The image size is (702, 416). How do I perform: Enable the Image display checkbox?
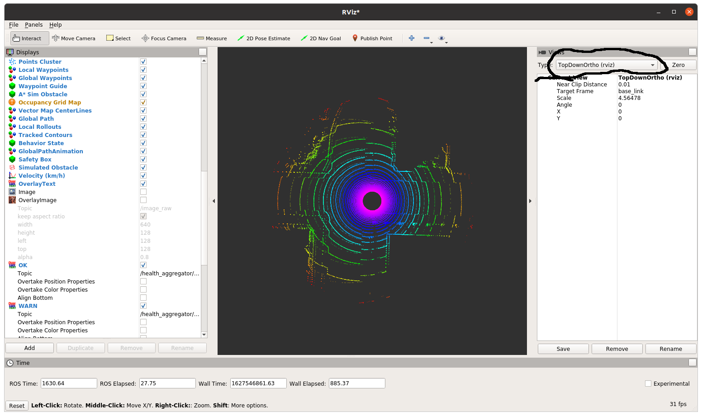point(143,192)
